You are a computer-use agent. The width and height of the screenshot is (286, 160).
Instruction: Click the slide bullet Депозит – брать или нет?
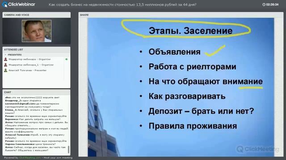[201, 111]
